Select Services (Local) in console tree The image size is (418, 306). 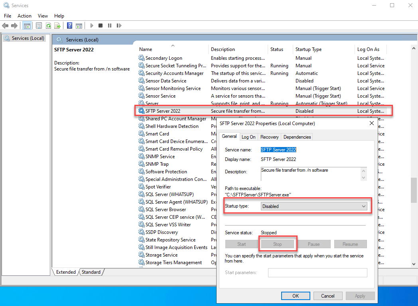tap(24, 38)
